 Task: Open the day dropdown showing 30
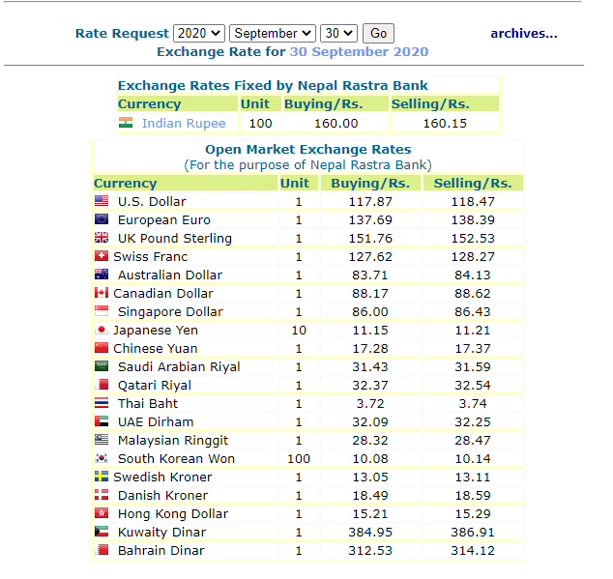point(340,34)
